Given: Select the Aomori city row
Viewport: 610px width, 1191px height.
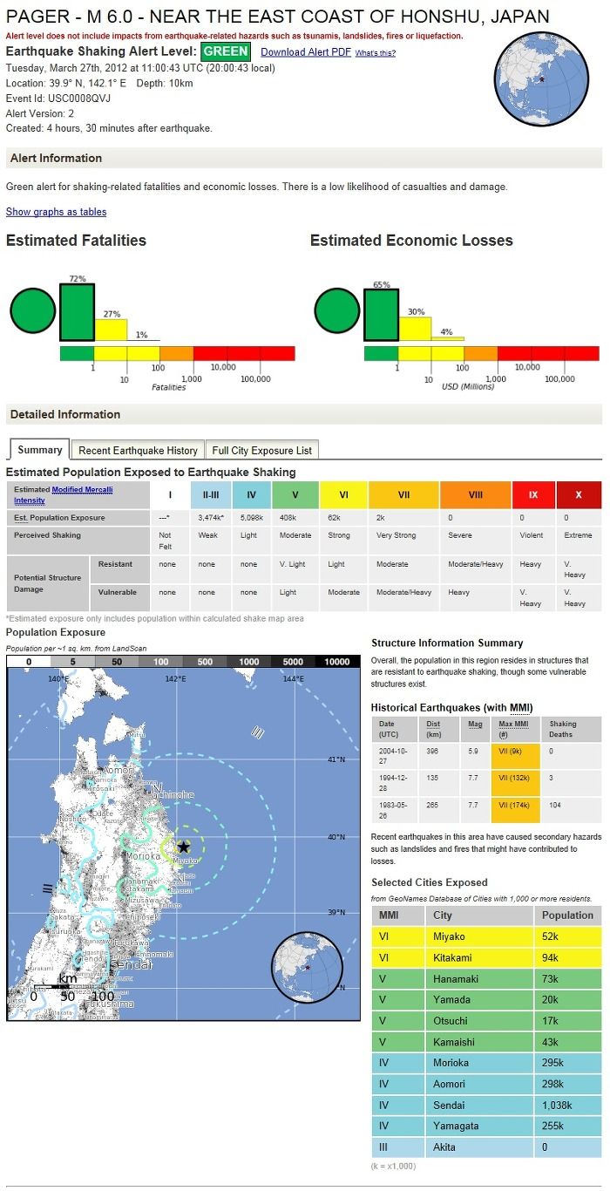Looking at the screenshot, I should pyautogui.click(x=486, y=1084).
